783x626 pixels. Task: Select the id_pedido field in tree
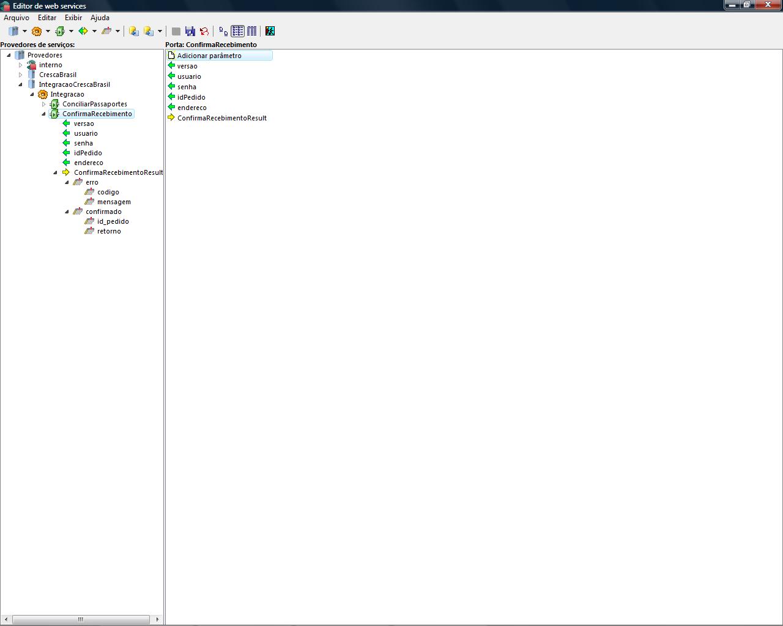[x=113, y=221]
